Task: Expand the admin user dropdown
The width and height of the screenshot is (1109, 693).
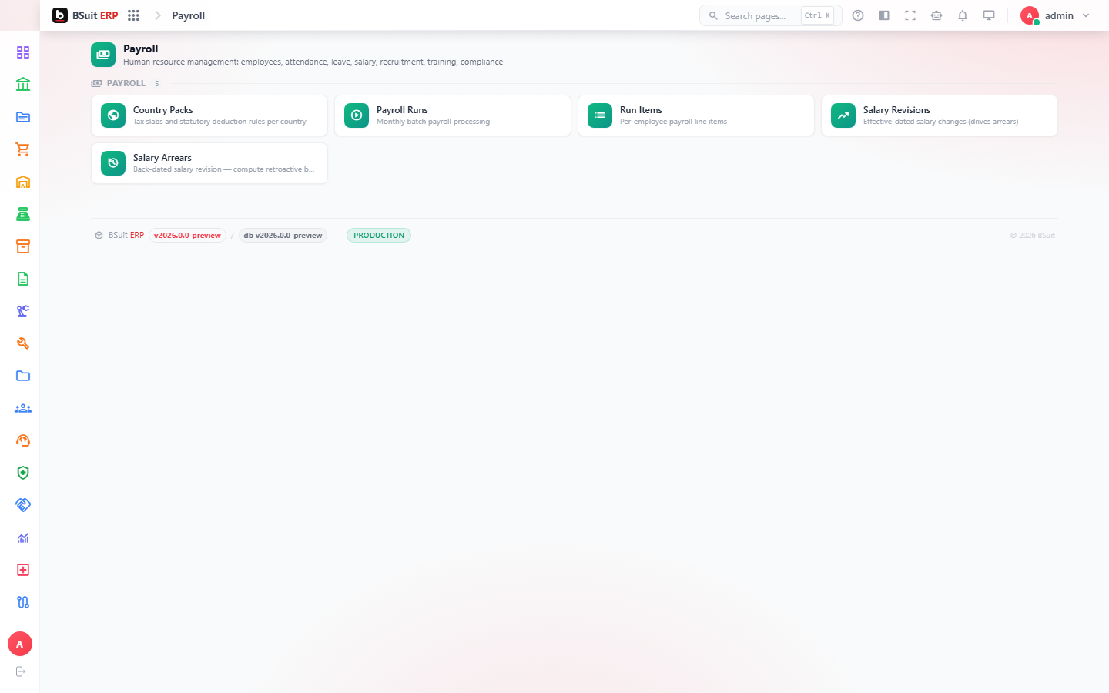Action: 1055,15
